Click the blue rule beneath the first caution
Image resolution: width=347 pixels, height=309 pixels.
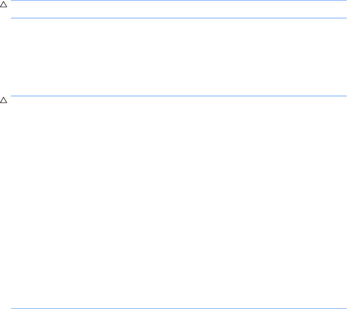click(179, 18)
